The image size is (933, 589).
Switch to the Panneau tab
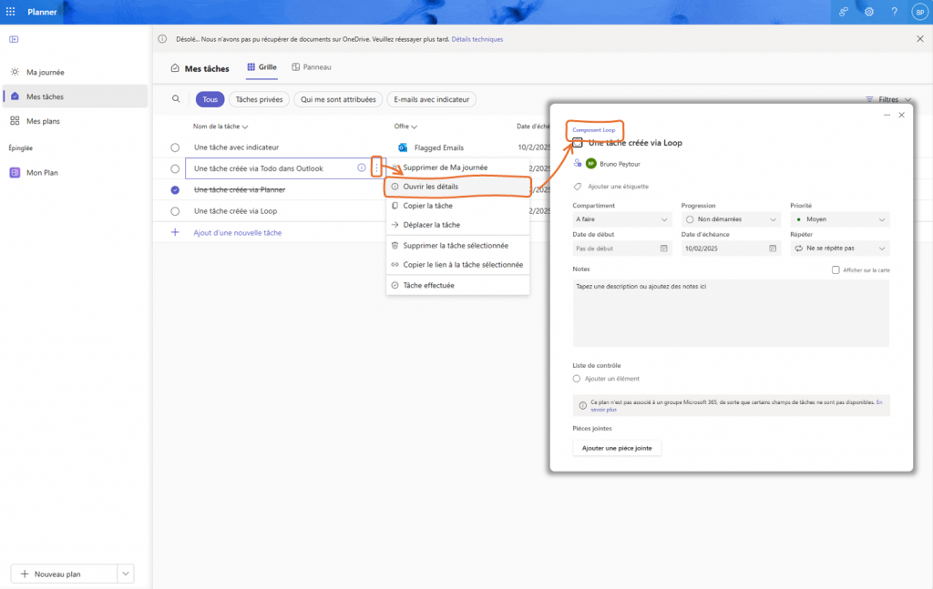311,67
